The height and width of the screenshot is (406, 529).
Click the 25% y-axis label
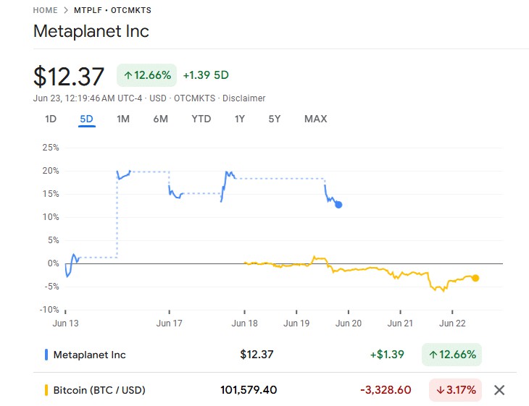tap(51, 148)
